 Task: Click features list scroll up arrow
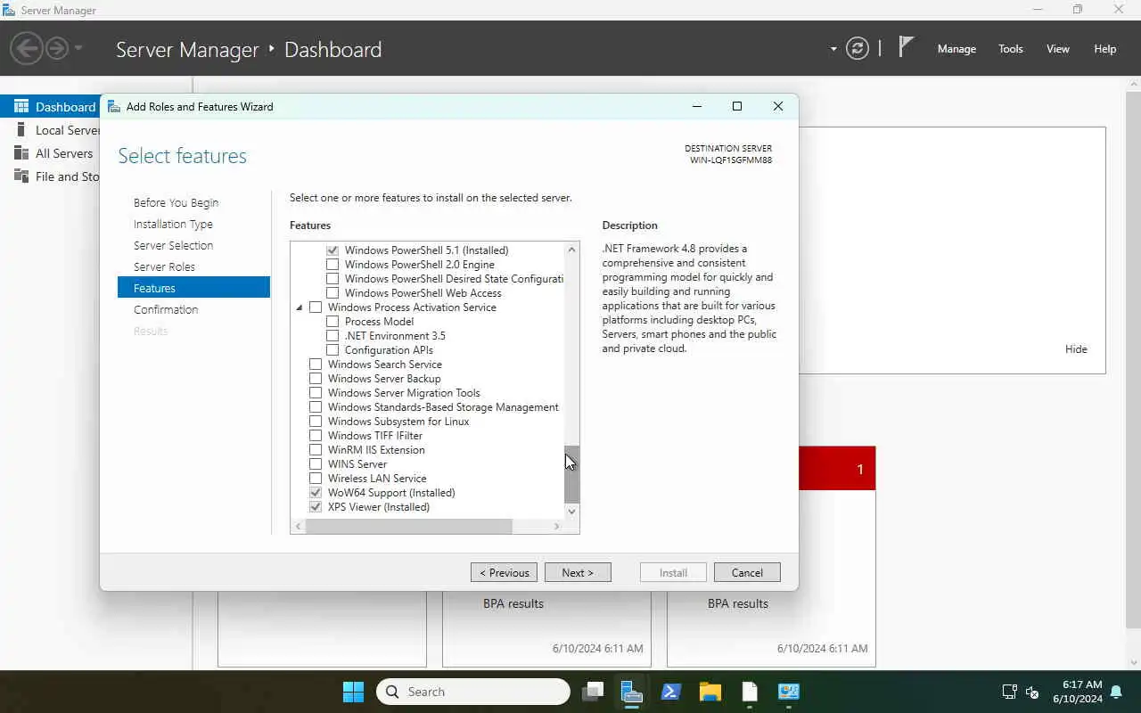tap(571, 250)
